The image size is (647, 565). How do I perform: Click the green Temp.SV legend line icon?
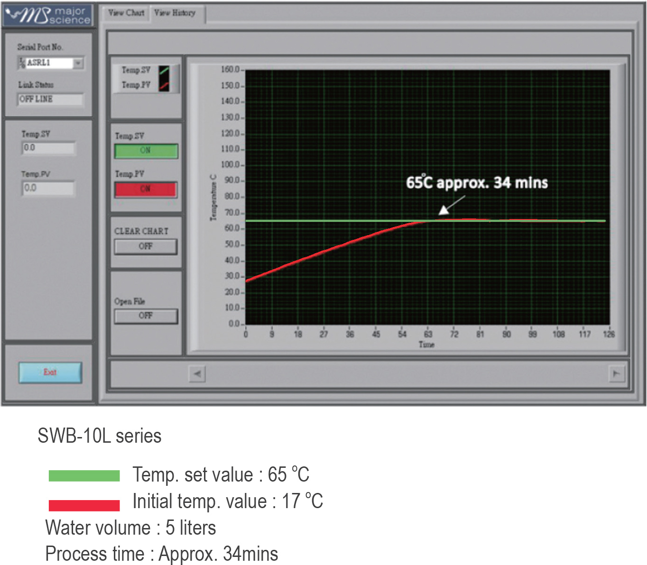[x=164, y=71]
